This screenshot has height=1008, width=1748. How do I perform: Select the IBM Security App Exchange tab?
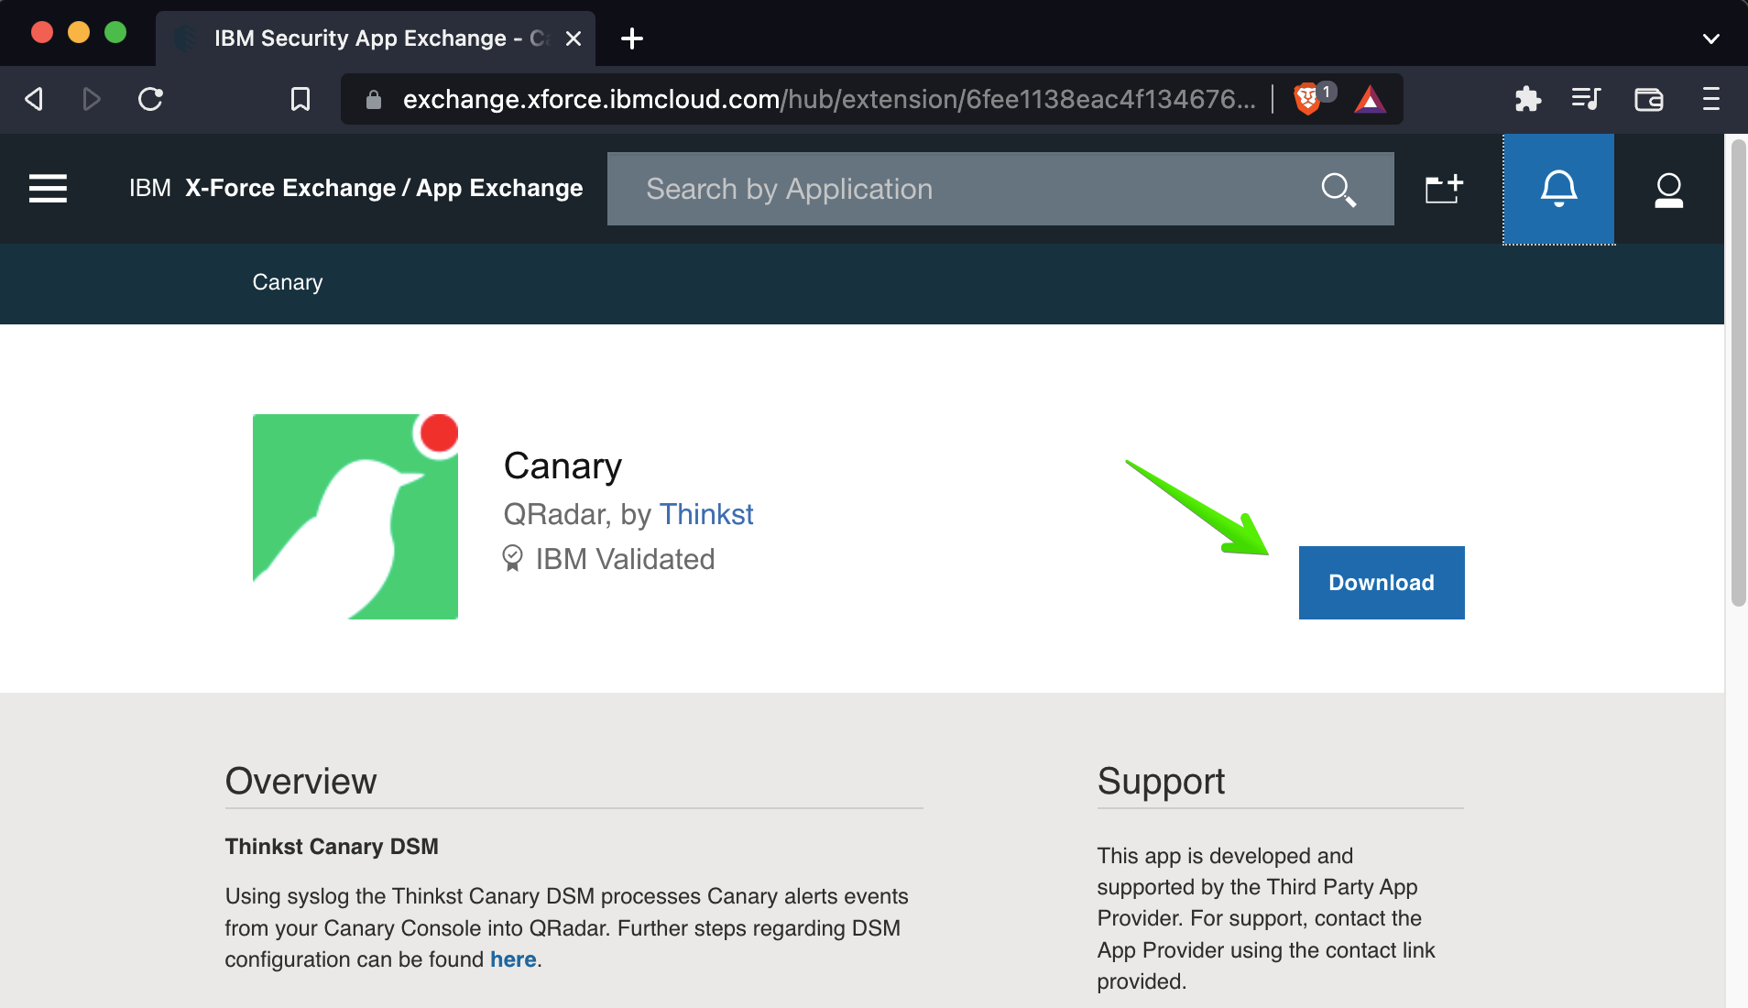[x=376, y=38]
